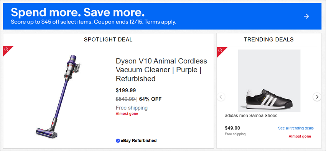This screenshot has width=326, height=151.
Task: Click the eBay Refurbished label text
Action: 138,141
